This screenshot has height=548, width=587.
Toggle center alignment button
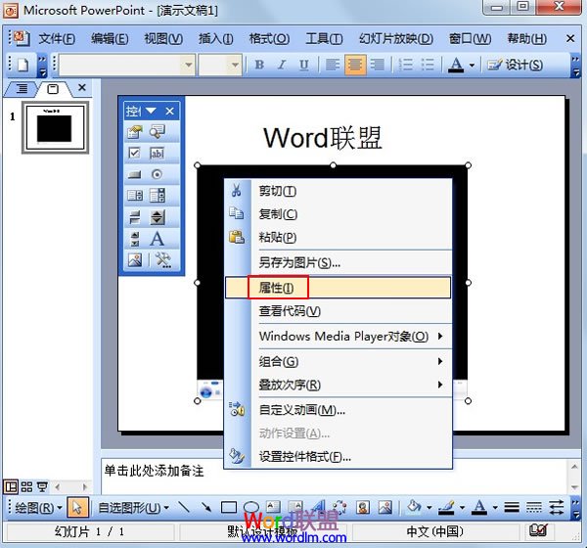click(x=355, y=65)
